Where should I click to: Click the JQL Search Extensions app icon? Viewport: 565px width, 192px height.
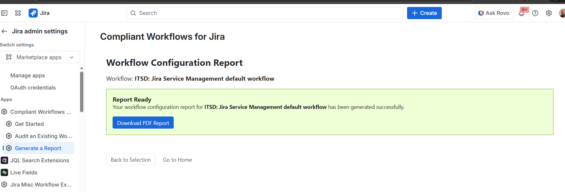coord(4,160)
